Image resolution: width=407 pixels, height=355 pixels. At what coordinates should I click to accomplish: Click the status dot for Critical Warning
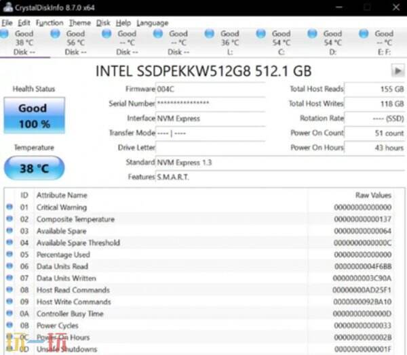[x=9, y=207]
